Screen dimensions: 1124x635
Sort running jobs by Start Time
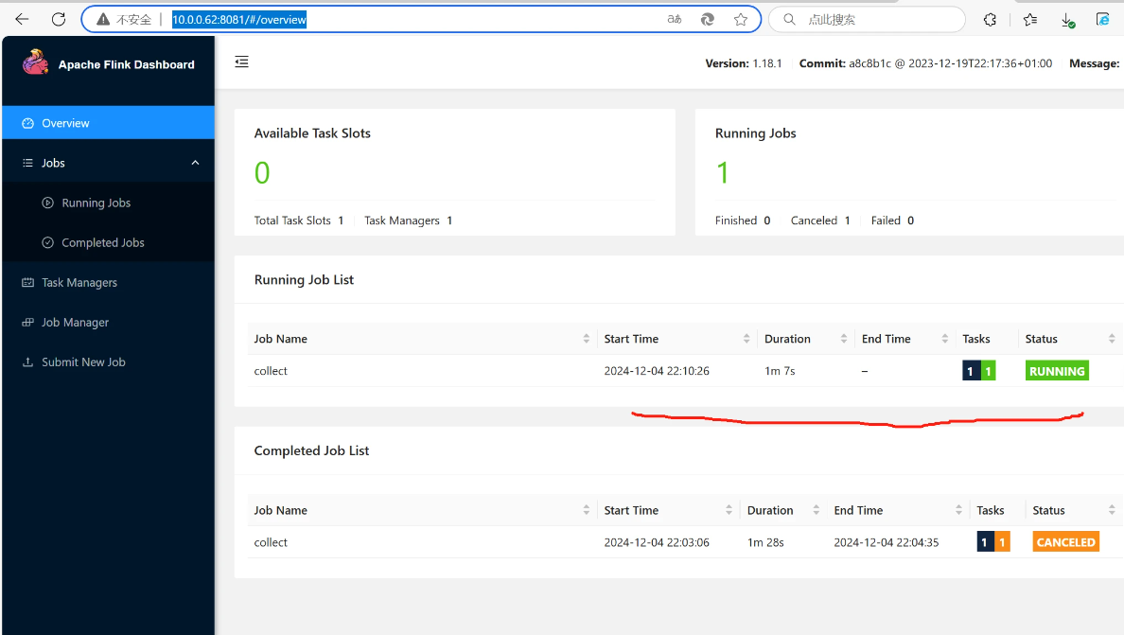click(631, 339)
